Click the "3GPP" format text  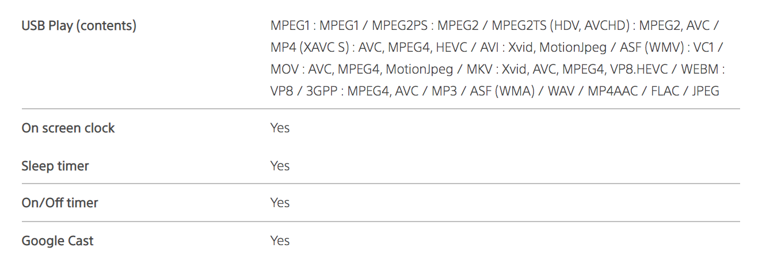319,91
